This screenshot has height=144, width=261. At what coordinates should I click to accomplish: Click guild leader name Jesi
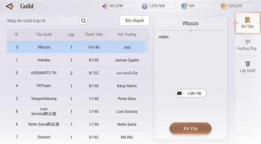click(127, 47)
